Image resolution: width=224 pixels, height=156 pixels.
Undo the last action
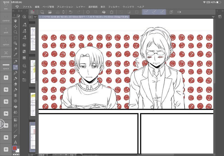click(71, 12)
